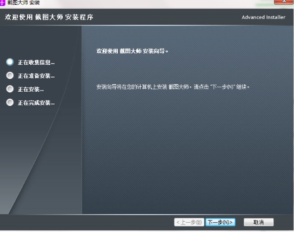Cancel setup with the 取消 button
294x233 pixels.
click(258, 222)
